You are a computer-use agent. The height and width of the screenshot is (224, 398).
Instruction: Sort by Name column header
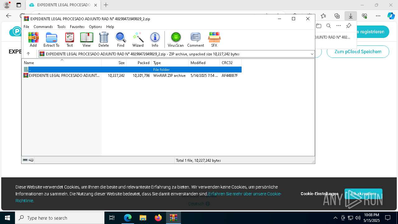62,63
